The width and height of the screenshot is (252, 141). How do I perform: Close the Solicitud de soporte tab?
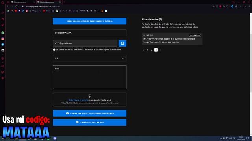tap(60, 2)
